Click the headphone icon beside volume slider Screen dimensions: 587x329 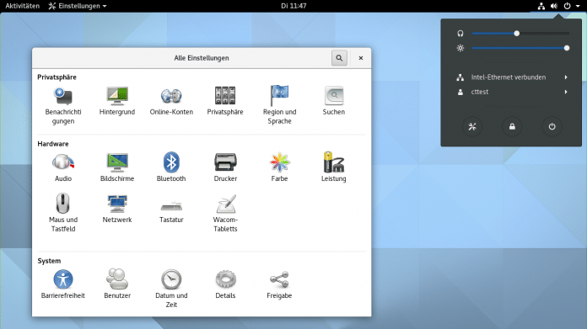pos(460,33)
